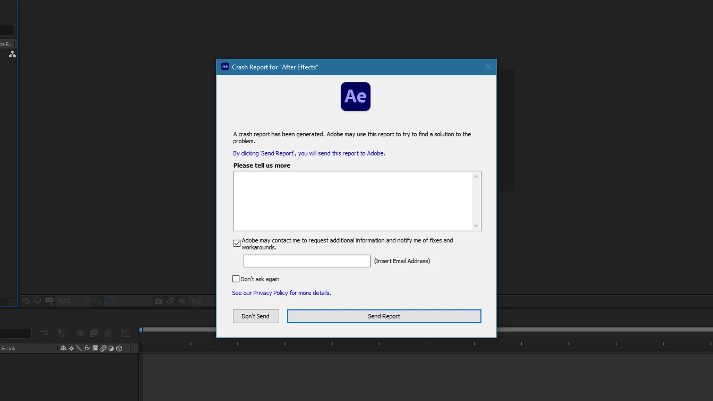This screenshot has height=401, width=713.
Task: Click the Send Report button
Action: pyautogui.click(x=384, y=316)
